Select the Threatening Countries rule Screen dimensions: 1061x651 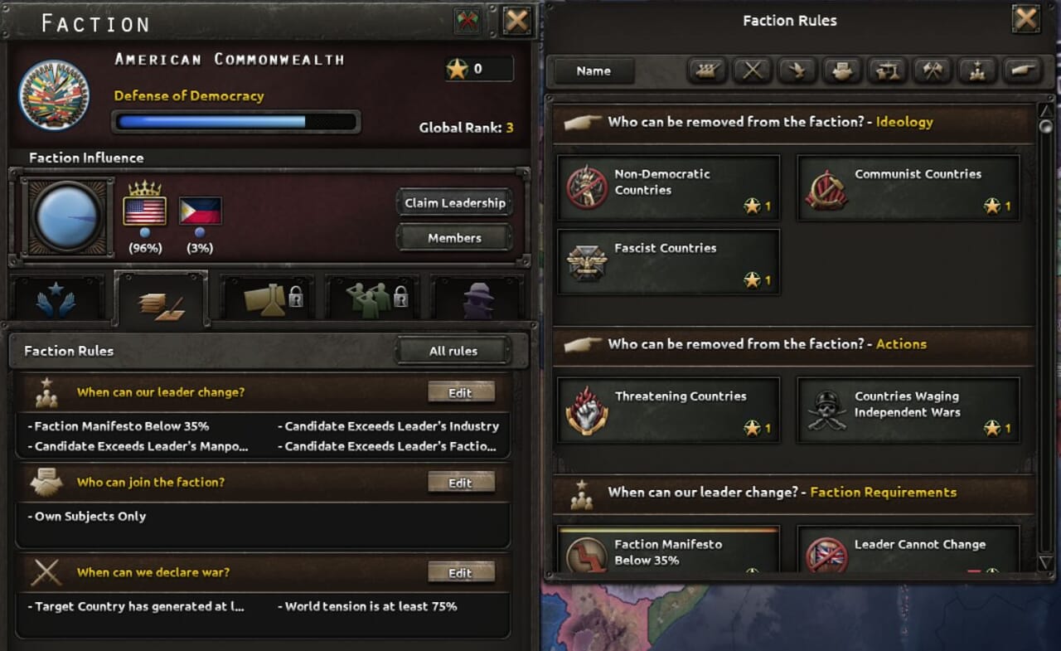(x=668, y=411)
